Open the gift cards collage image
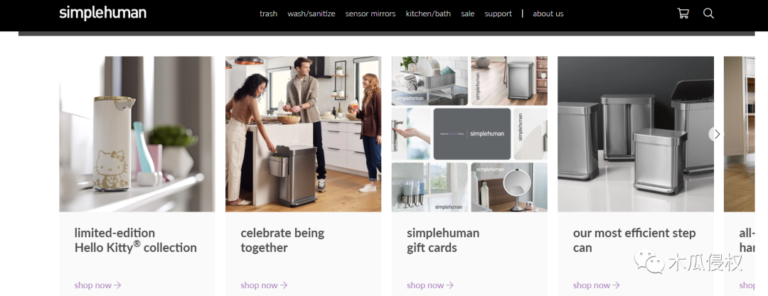 [x=469, y=134]
